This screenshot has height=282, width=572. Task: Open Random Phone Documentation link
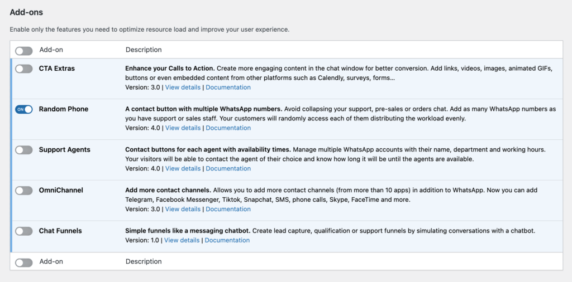coord(228,128)
